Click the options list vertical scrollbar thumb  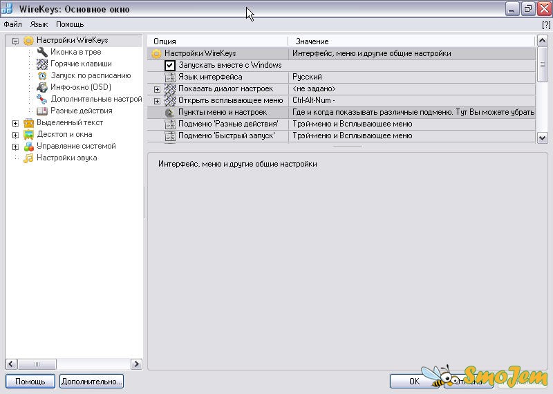(543, 64)
